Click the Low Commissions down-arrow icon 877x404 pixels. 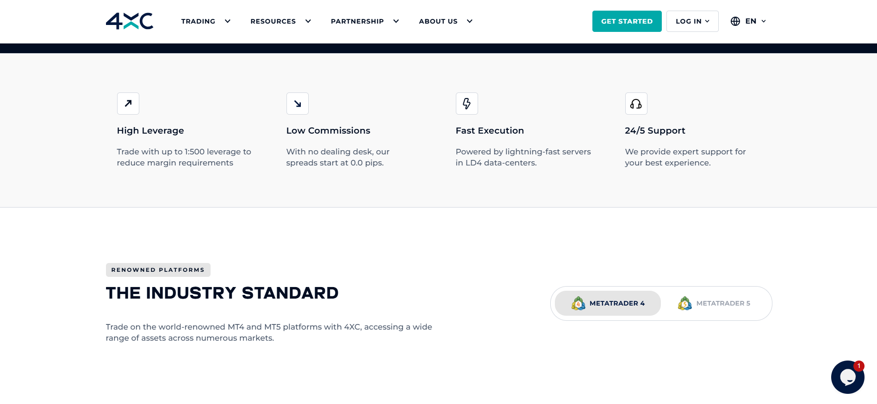[298, 104]
